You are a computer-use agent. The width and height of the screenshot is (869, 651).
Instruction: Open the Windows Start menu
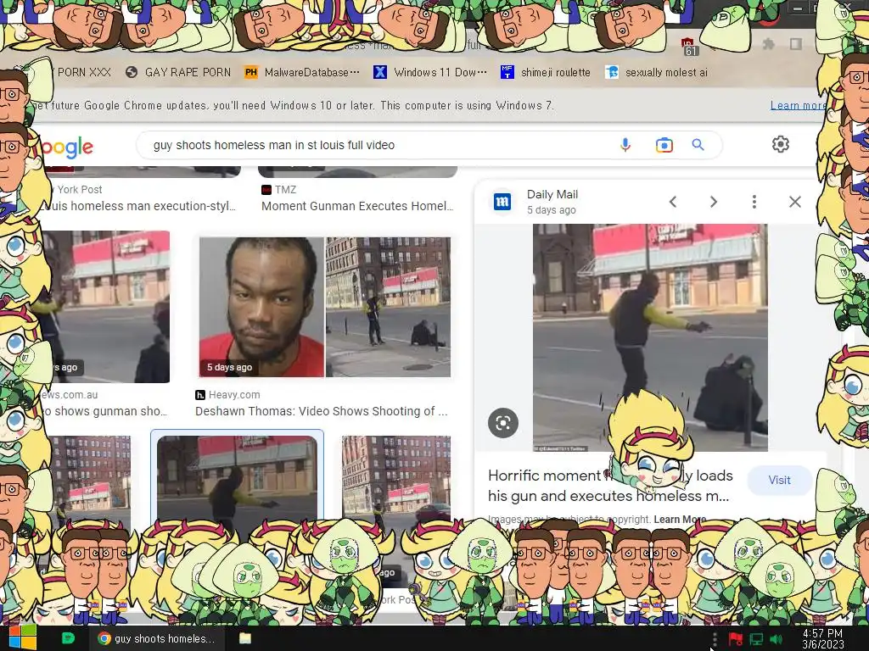coord(22,638)
